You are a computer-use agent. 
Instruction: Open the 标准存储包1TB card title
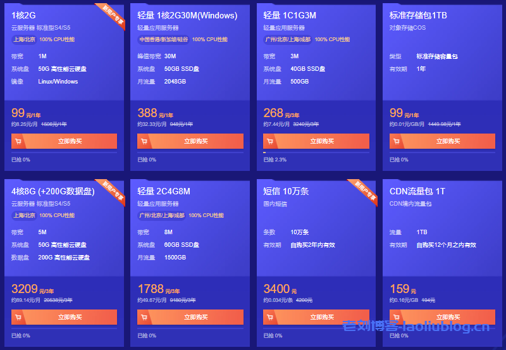[x=418, y=16]
